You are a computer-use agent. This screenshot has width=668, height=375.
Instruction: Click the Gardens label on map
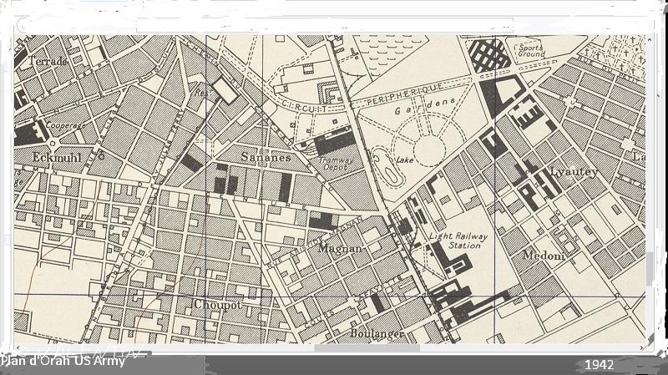click(435, 103)
